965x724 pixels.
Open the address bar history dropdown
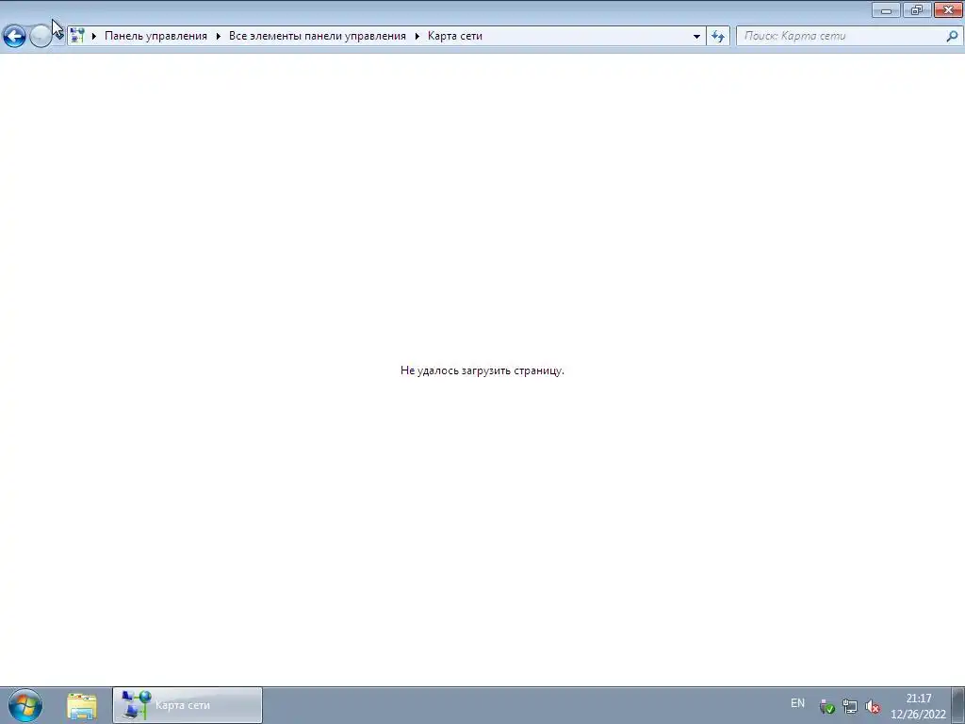(x=696, y=36)
